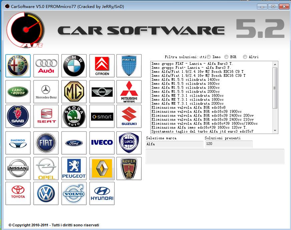Select 'Immo gruppo Fiat- Lancia - alfa Euro3 P.'

[x=191, y=68]
